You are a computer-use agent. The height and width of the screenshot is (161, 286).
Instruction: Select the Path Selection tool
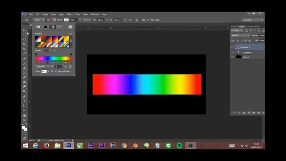point(24,106)
